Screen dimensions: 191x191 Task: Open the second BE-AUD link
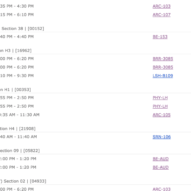coord(160,167)
